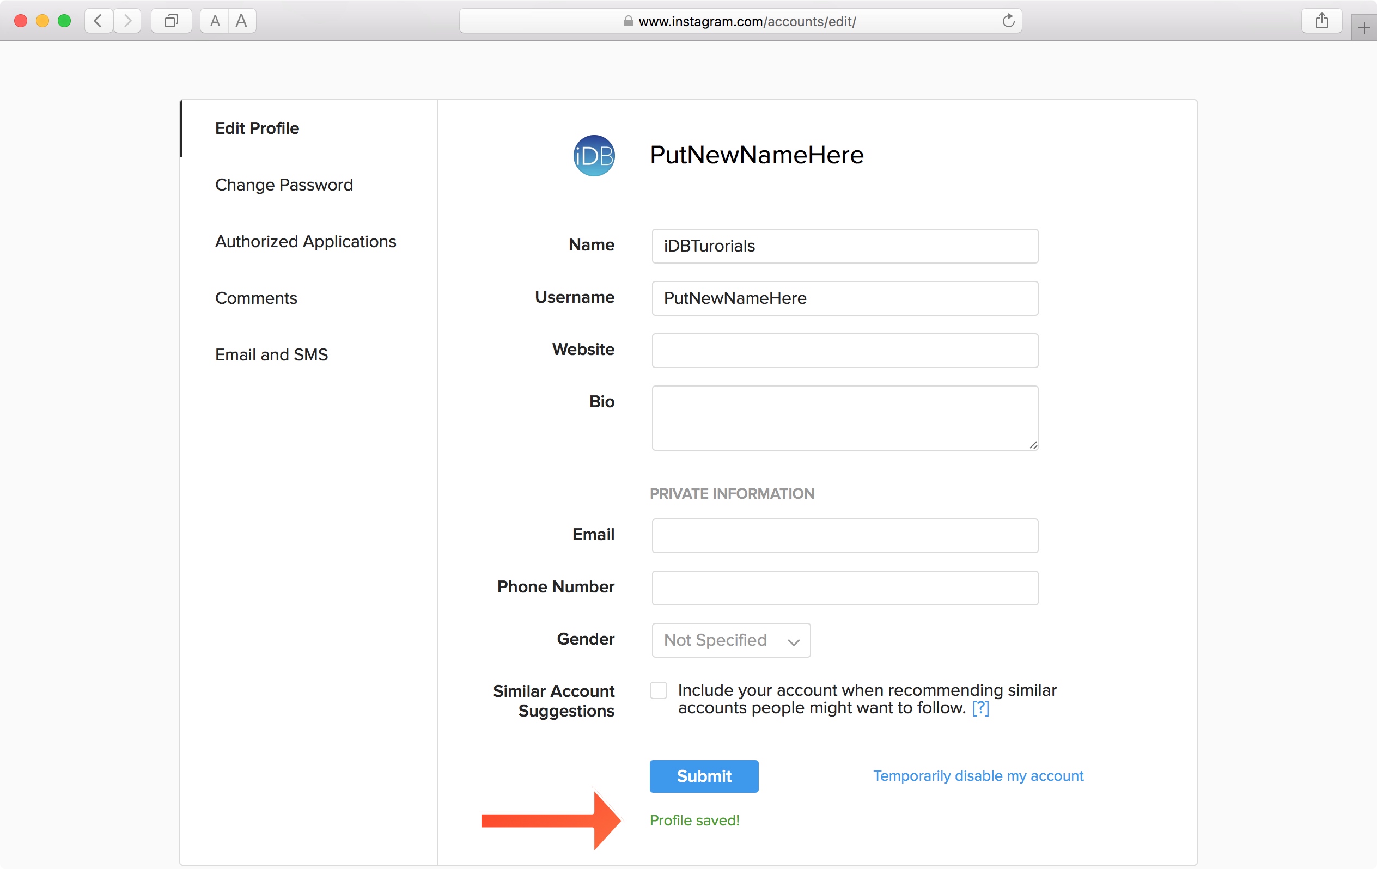Open the [?] help link
1377x869 pixels.
(980, 708)
